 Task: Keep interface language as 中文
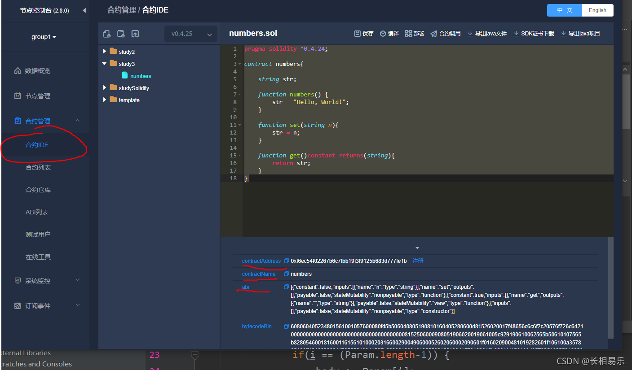tap(564, 10)
